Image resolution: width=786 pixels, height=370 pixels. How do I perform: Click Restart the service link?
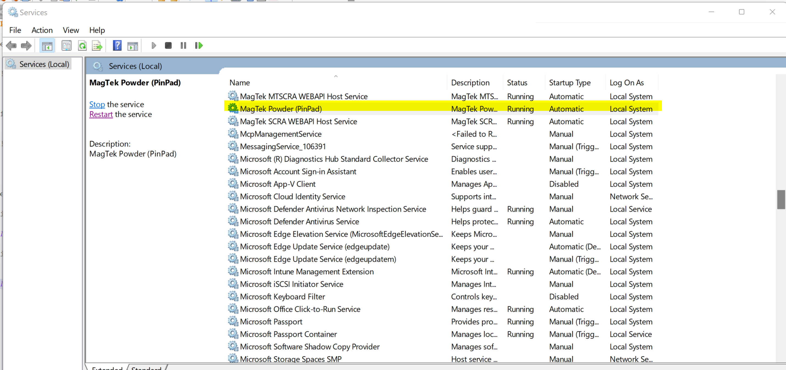(101, 114)
